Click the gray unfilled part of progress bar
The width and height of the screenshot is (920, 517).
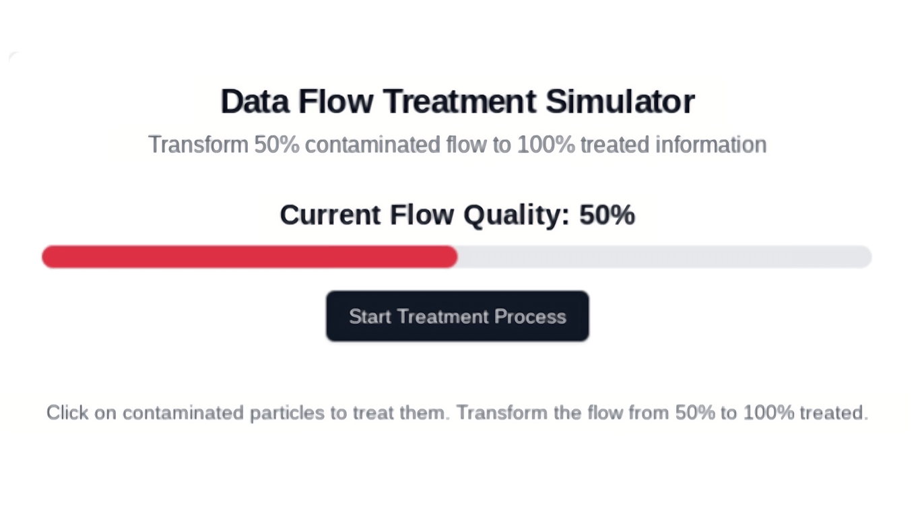(663, 256)
